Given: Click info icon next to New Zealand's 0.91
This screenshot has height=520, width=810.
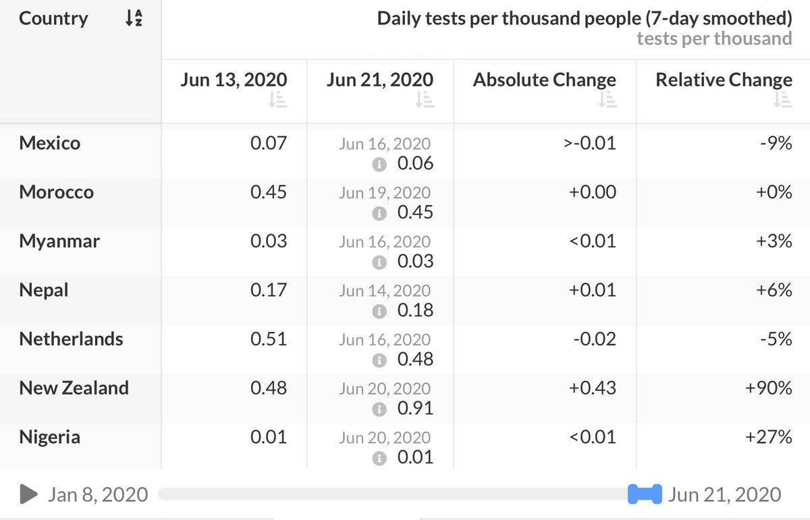Looking at the screenshot, I should (x=379, y=409).
